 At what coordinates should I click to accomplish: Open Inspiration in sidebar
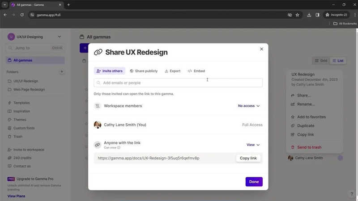(x=21, y=111)
